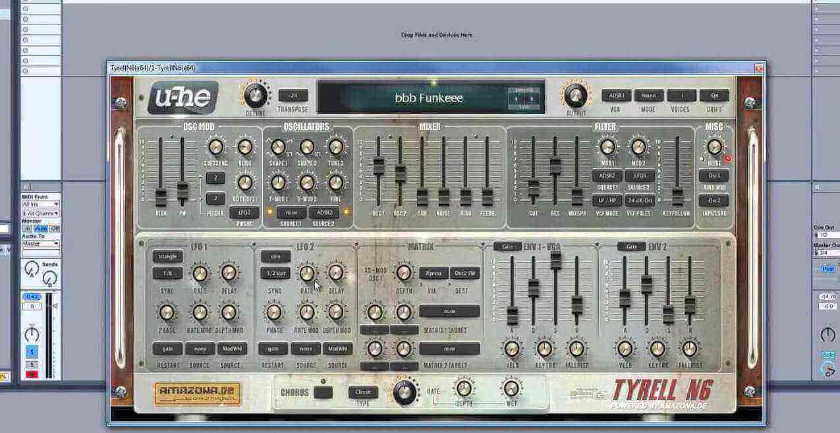
Task: Adjust the OUTPUT volume knob
Action: pyautogui.click(x=575, y=96)
